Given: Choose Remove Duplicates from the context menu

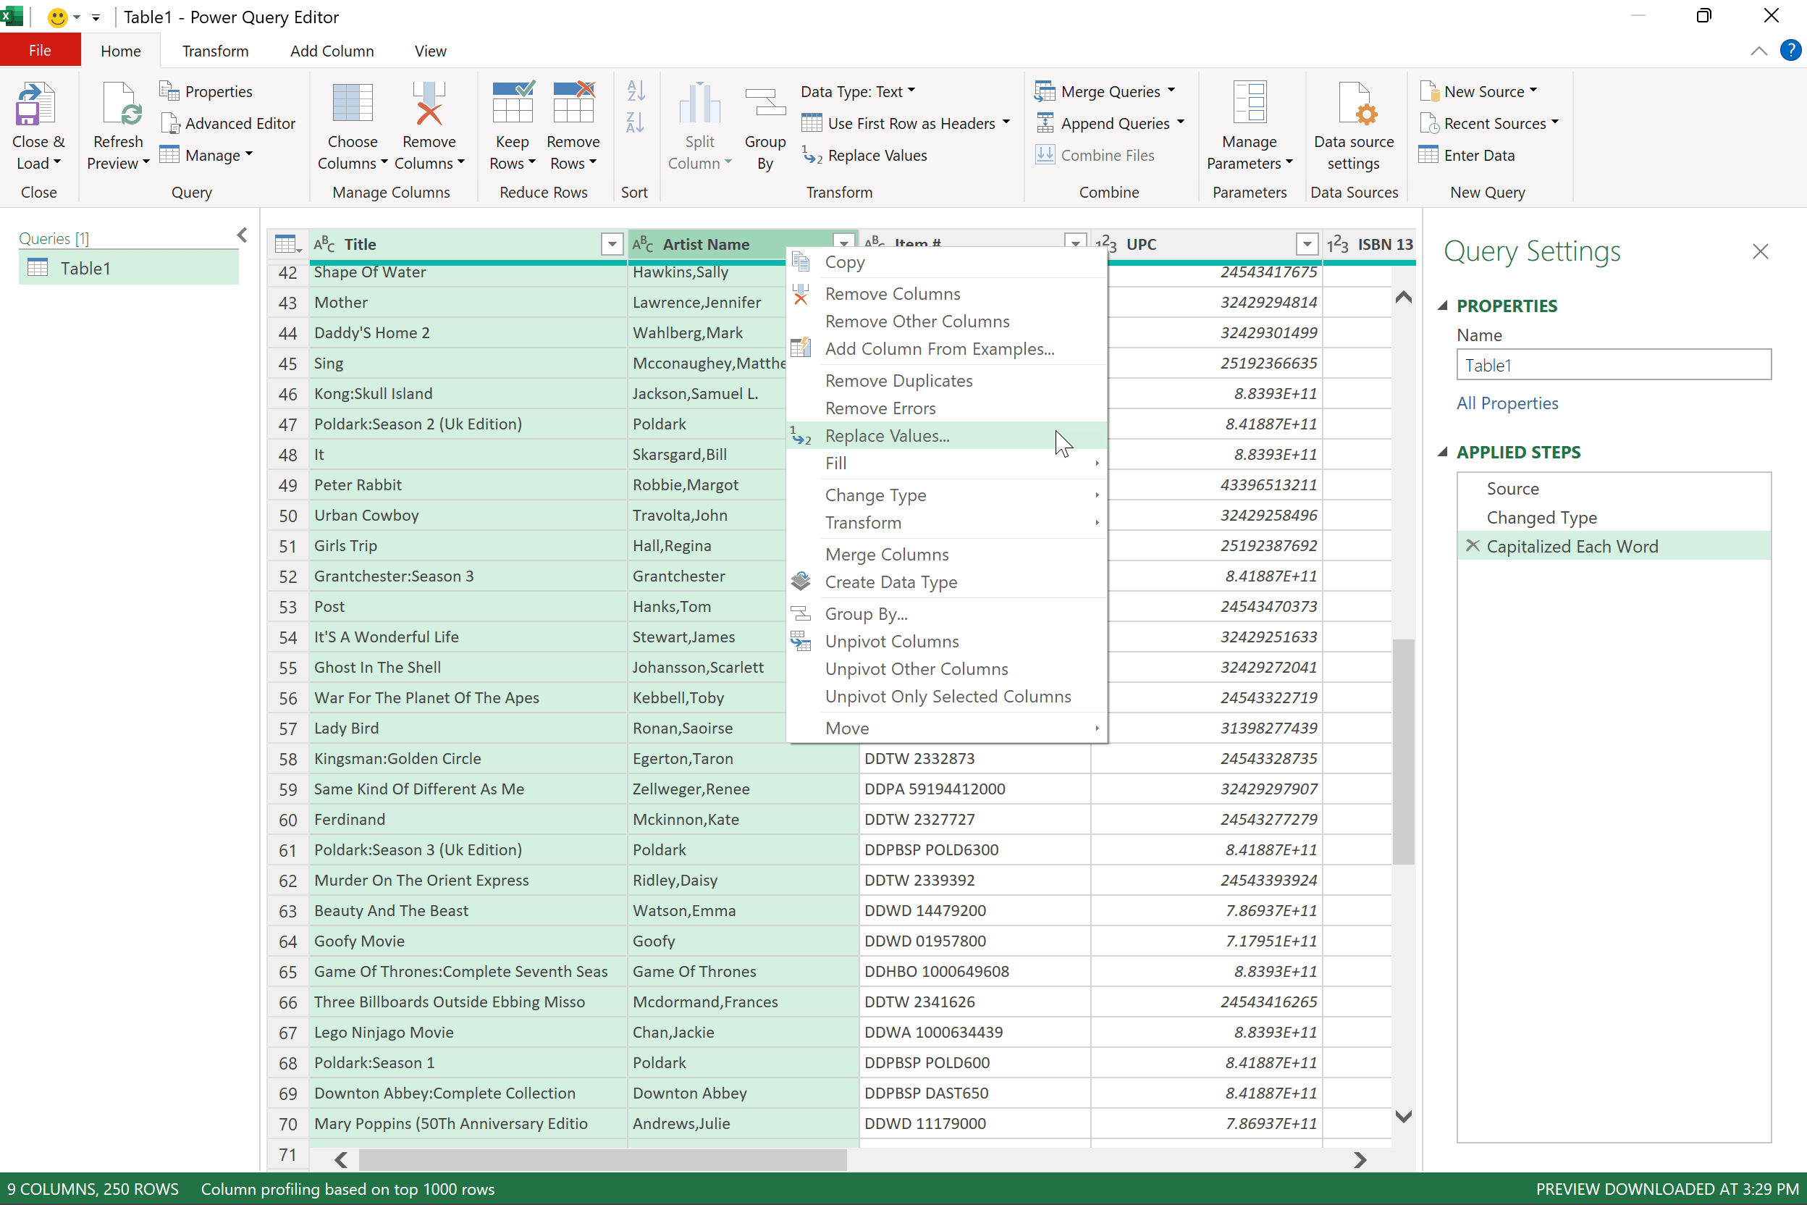Looking at the screenshot, I should point(899,380).
